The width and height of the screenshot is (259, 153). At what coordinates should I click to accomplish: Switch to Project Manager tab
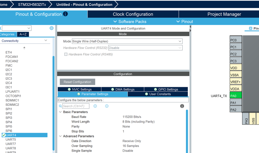point(224,14)
